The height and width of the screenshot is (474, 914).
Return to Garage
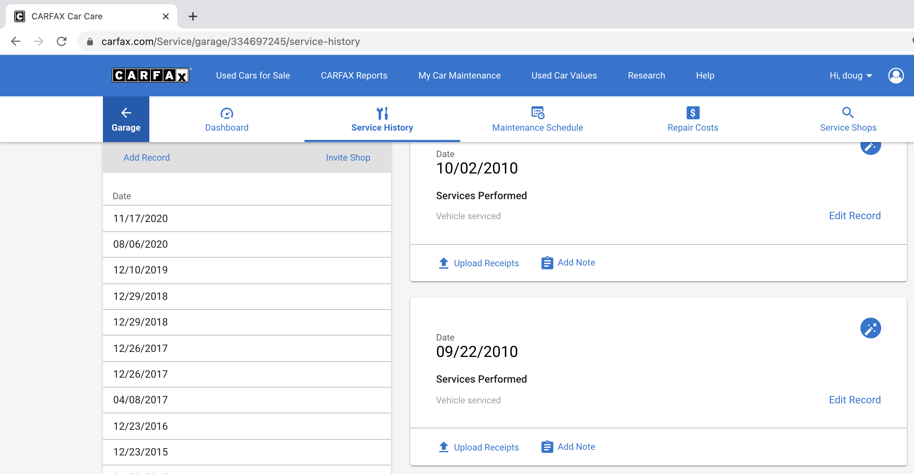coord(126,119)
